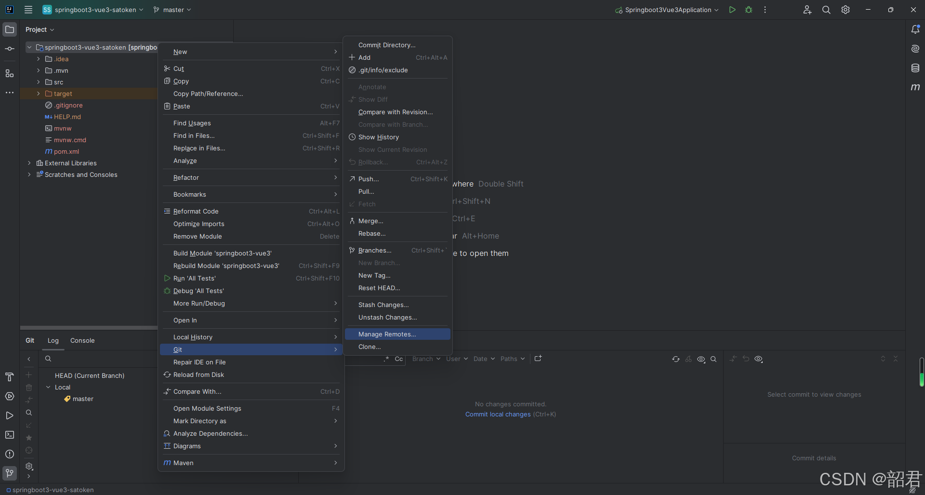The height and width of the screenshot is (495, 925).
Task: Open project name dropdown
Action: [x=93, y=10]
